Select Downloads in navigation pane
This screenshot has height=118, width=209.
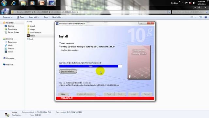click(x=12, y=29)
